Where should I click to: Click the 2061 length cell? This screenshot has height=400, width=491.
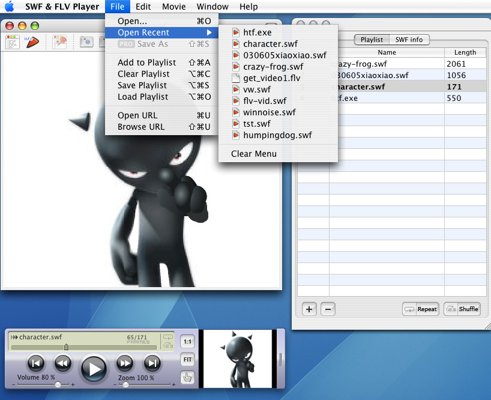click(465, 64)
